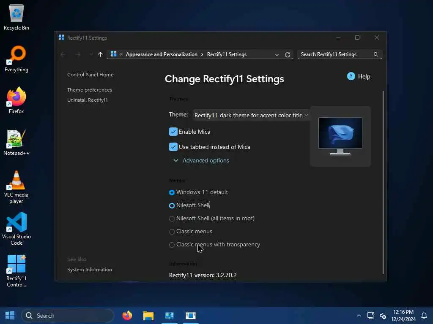Viewport: 433px width, 324px height.
Task: Switch to the Rectify11 Settings taskbar app
Action: click(191, 316)
